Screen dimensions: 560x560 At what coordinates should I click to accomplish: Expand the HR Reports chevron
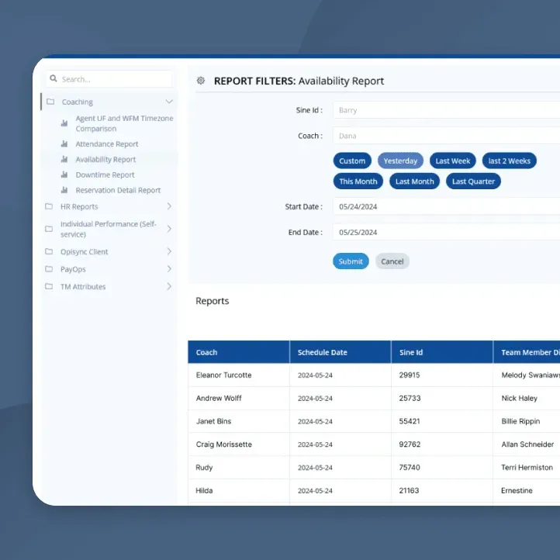[x=169, y=206]
